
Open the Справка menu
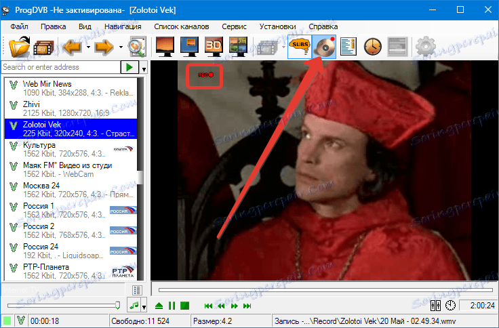pyautogui.click(x=323, y=26)
